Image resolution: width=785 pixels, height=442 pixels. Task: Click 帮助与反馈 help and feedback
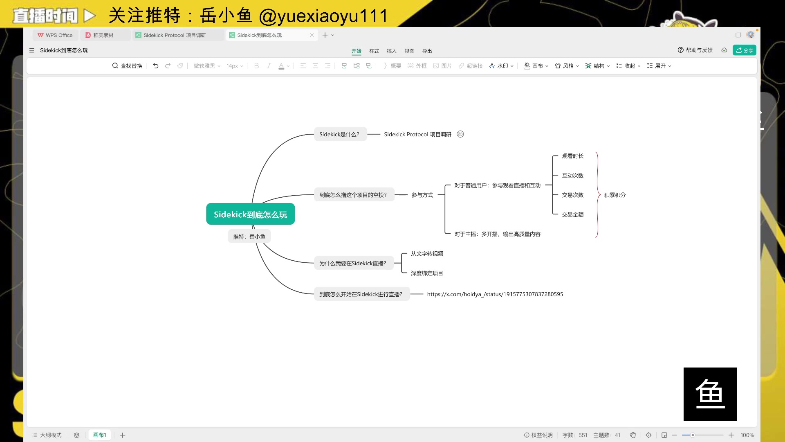695,50
